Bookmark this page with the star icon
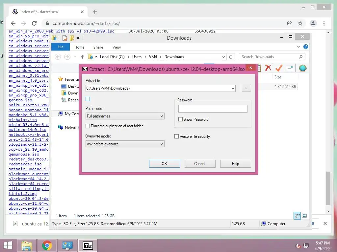This screenshot has height=252, width=337. pyautogui.click(x=300, y=23)
